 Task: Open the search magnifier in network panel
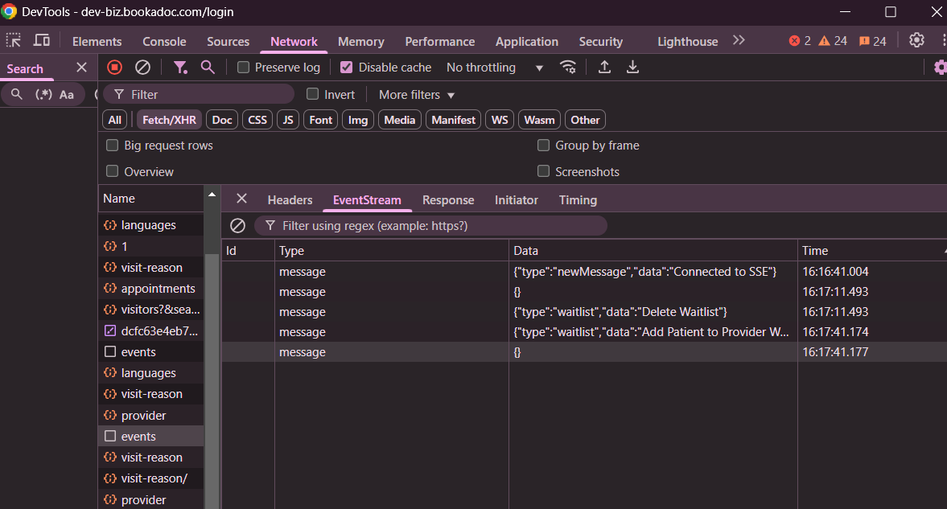[208, 68]
